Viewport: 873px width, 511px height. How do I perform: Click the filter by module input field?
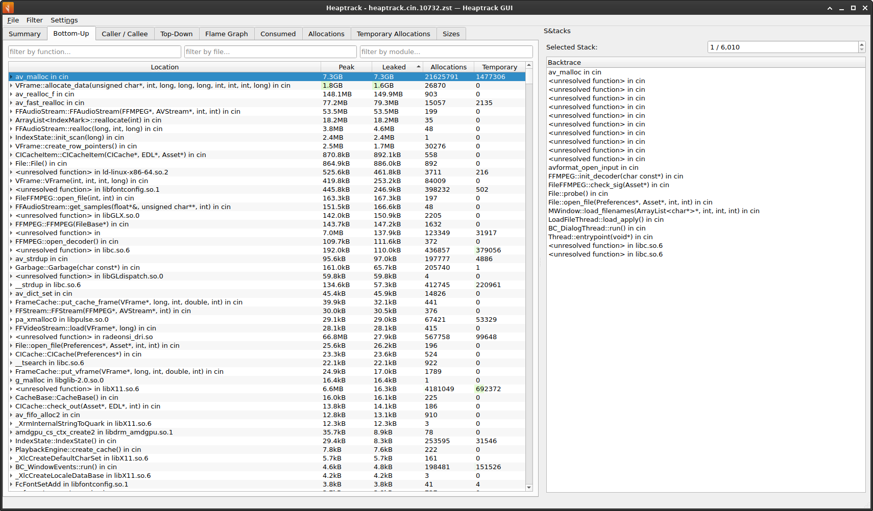pos(446,52)
